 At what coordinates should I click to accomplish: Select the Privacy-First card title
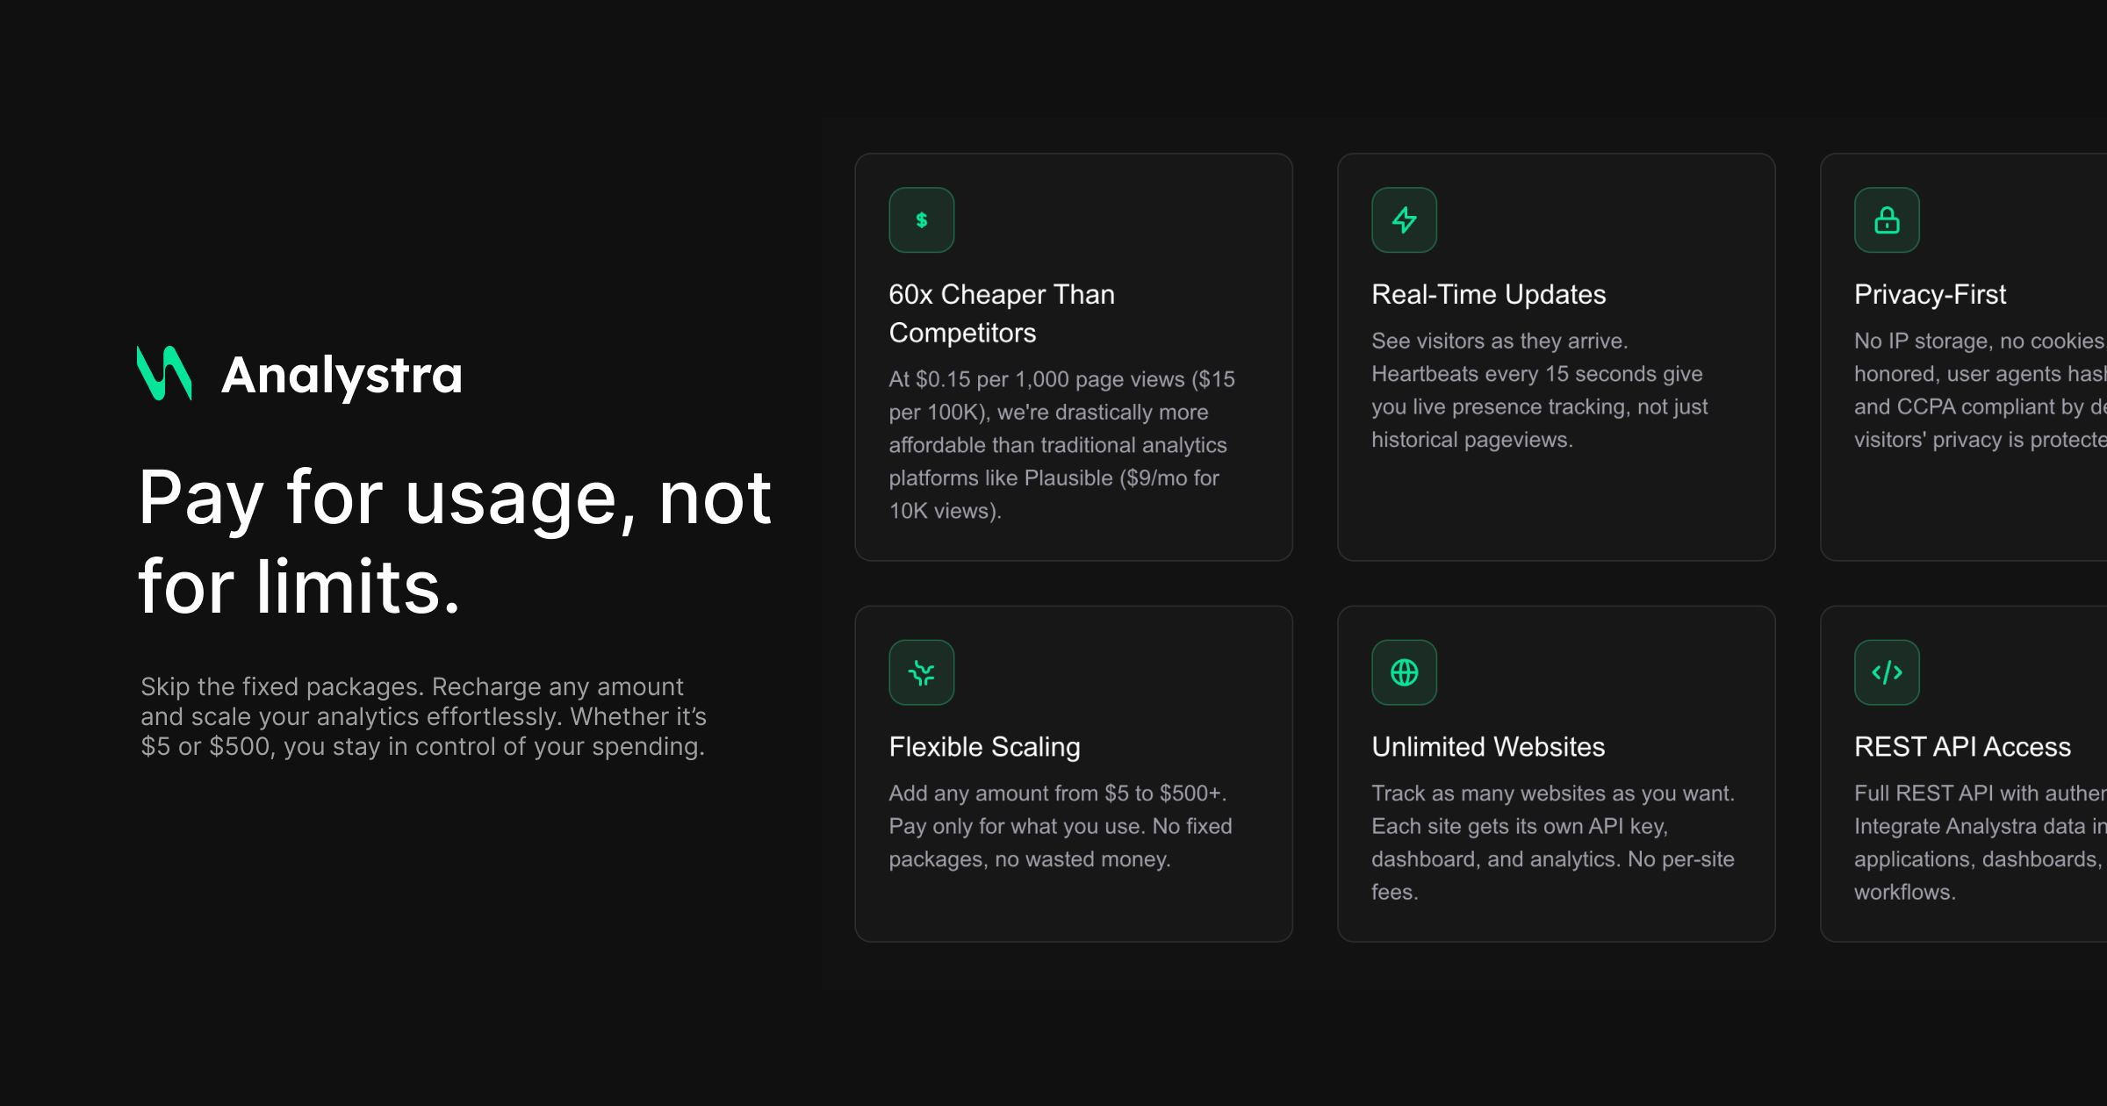pyautogui.click(x=1930, y=294)
